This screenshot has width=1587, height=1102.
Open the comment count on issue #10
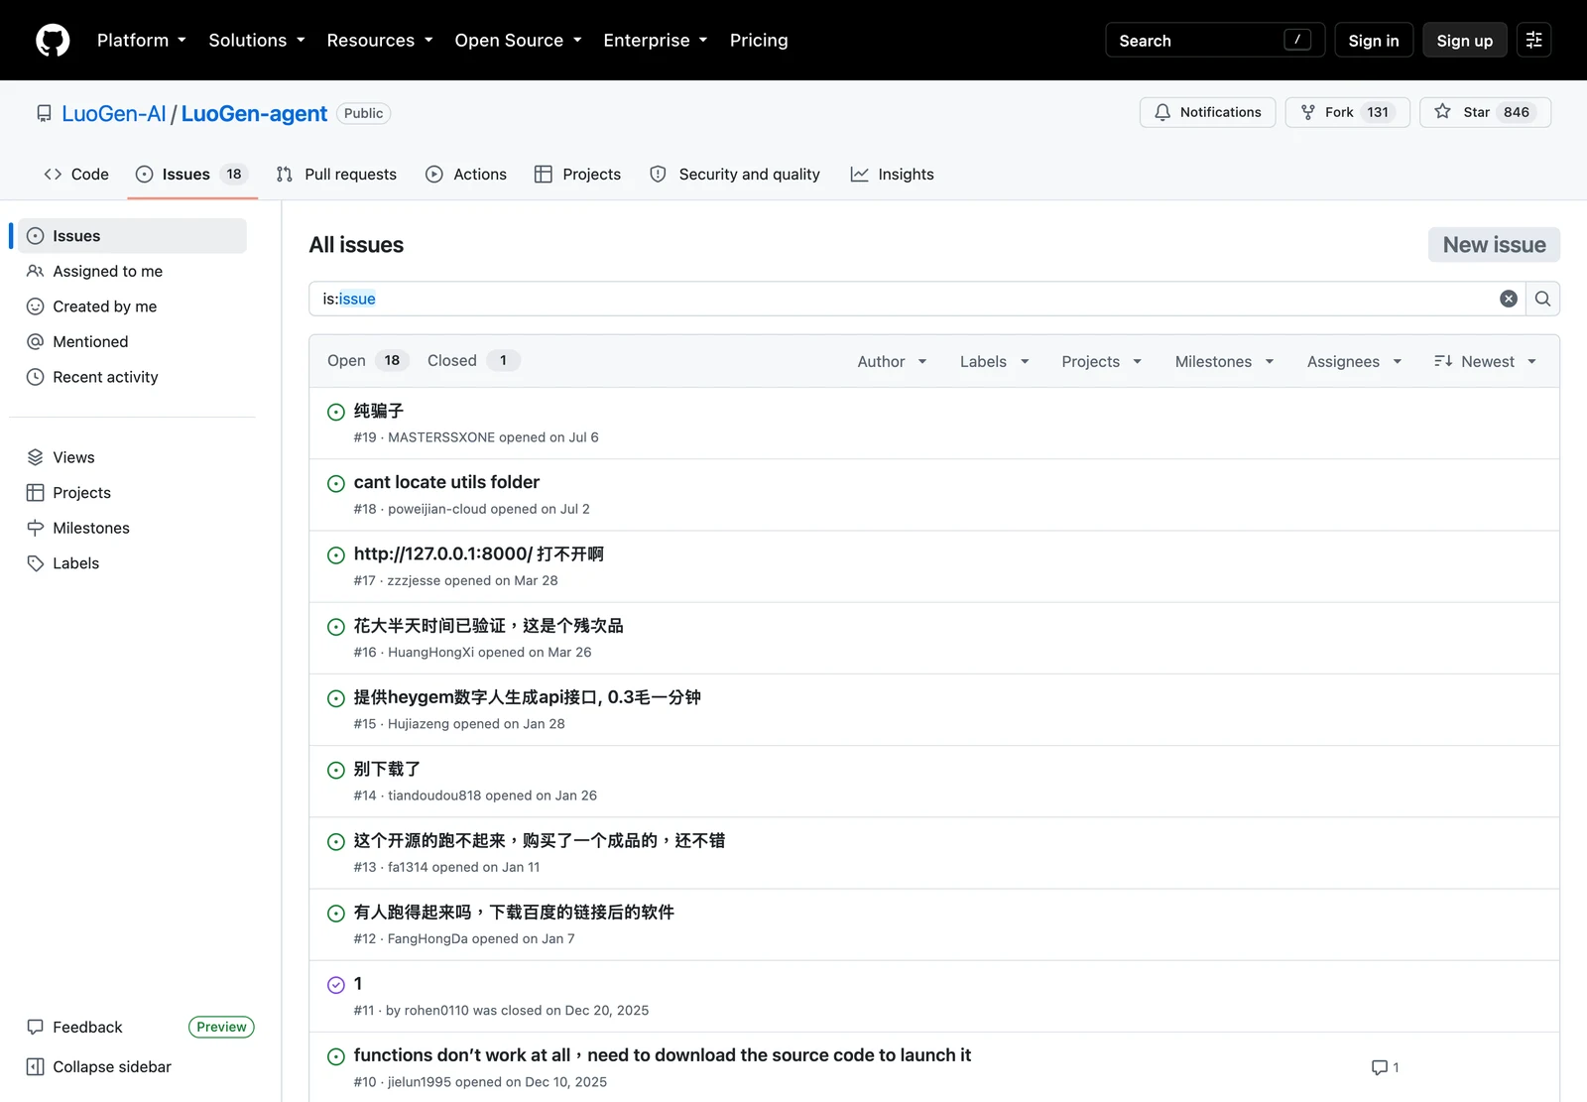click(1385, 1067)
